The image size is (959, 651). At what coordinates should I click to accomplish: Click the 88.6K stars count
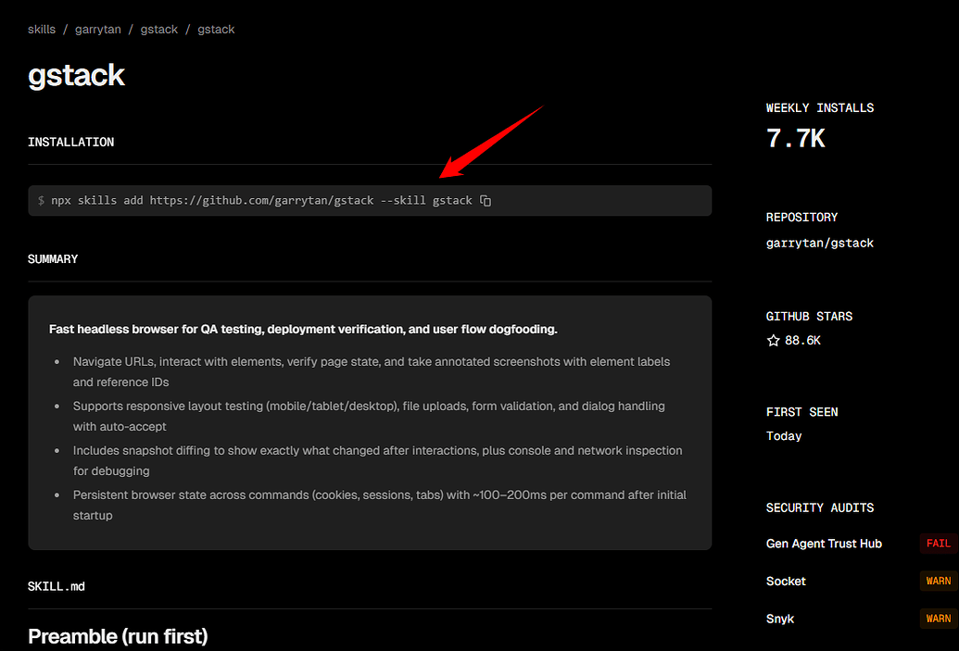(802, 341)
